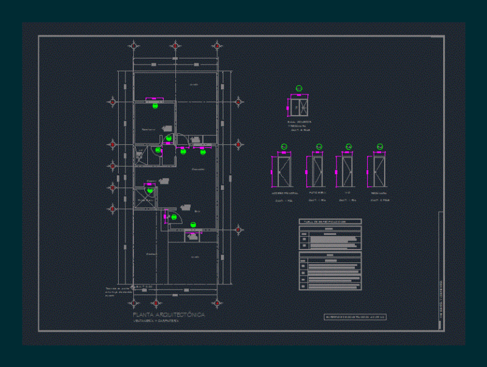Select axis bubble D on the plan
Viewport: 487px width, 367px height.
click(x=113, y=188)
